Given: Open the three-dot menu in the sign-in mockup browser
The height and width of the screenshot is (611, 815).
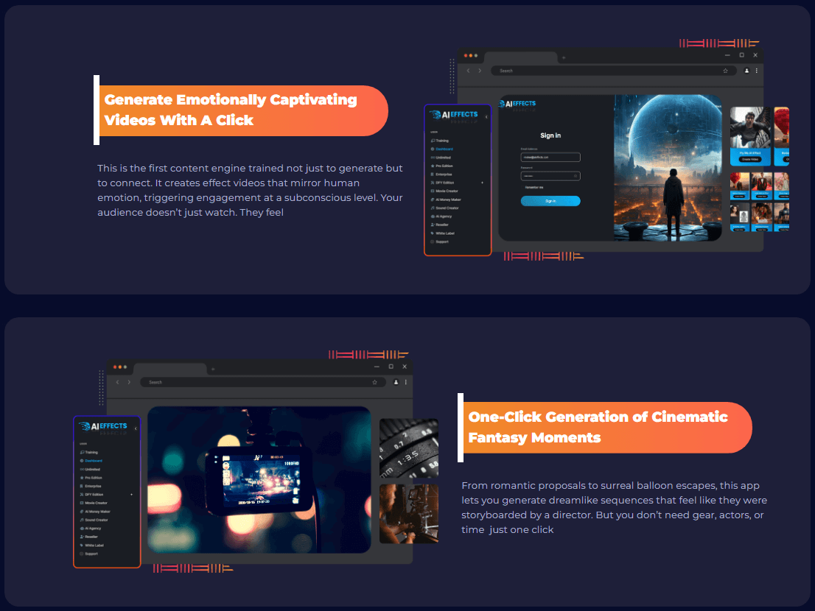Looking at the screenshot, I should pos(756,71).
